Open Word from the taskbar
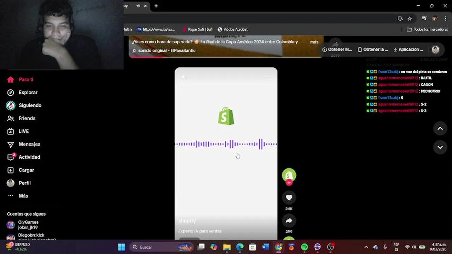This screenshot has width=452, height=254. point(266,247)
